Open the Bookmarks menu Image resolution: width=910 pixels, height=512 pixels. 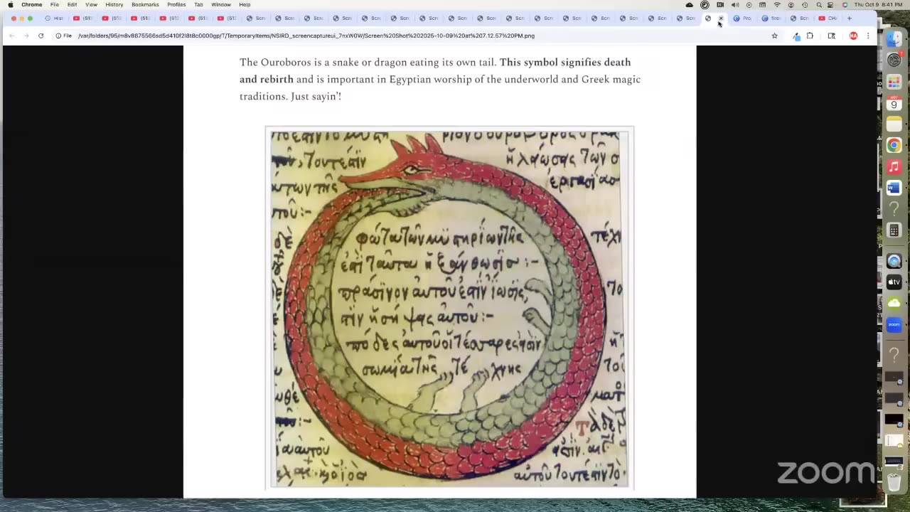145,4
